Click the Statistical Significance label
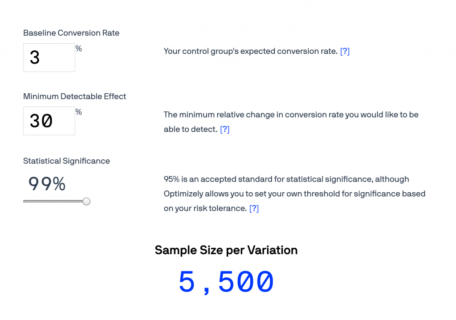Screen dimensions: 456x320 [66, 161]
